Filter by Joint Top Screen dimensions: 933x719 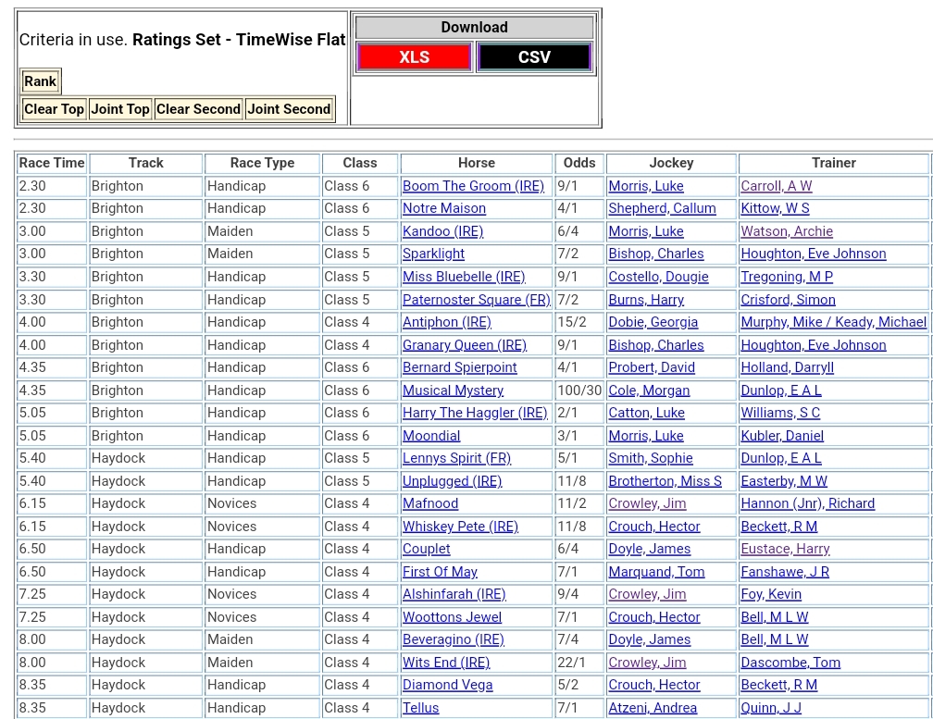(x=120, y=109)
